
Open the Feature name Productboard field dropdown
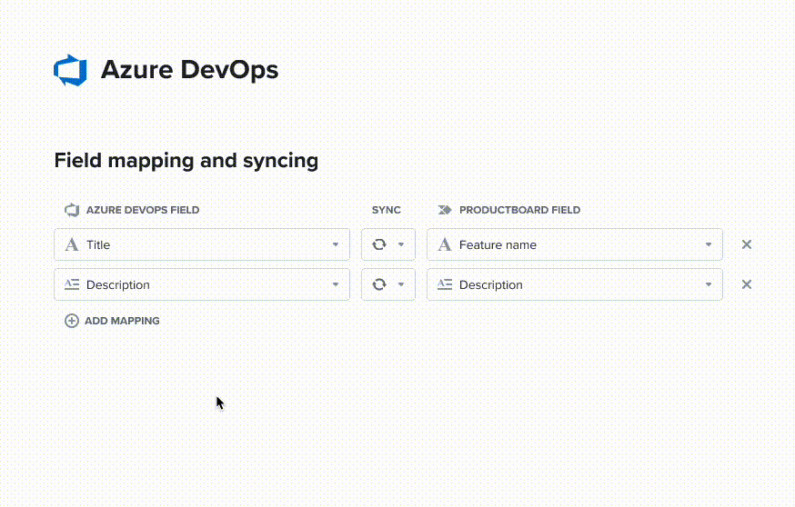pyautogui.click(x=575, y=244)
